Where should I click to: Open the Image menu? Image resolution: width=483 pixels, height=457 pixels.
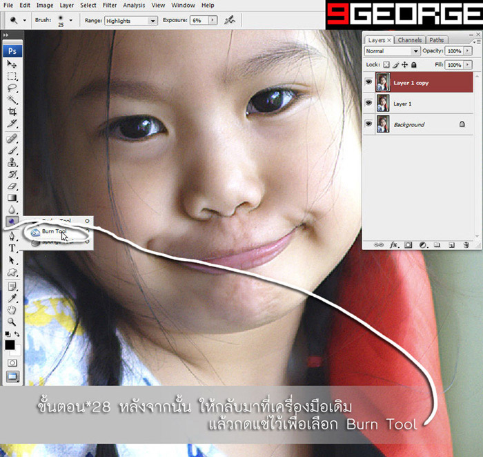point(45,6)
